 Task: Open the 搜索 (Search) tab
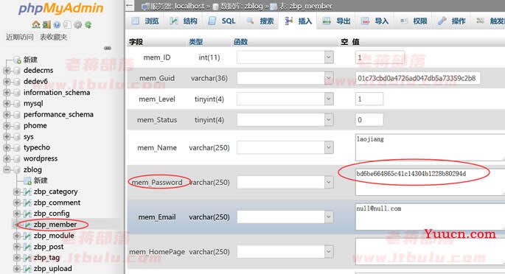[260, 21]
